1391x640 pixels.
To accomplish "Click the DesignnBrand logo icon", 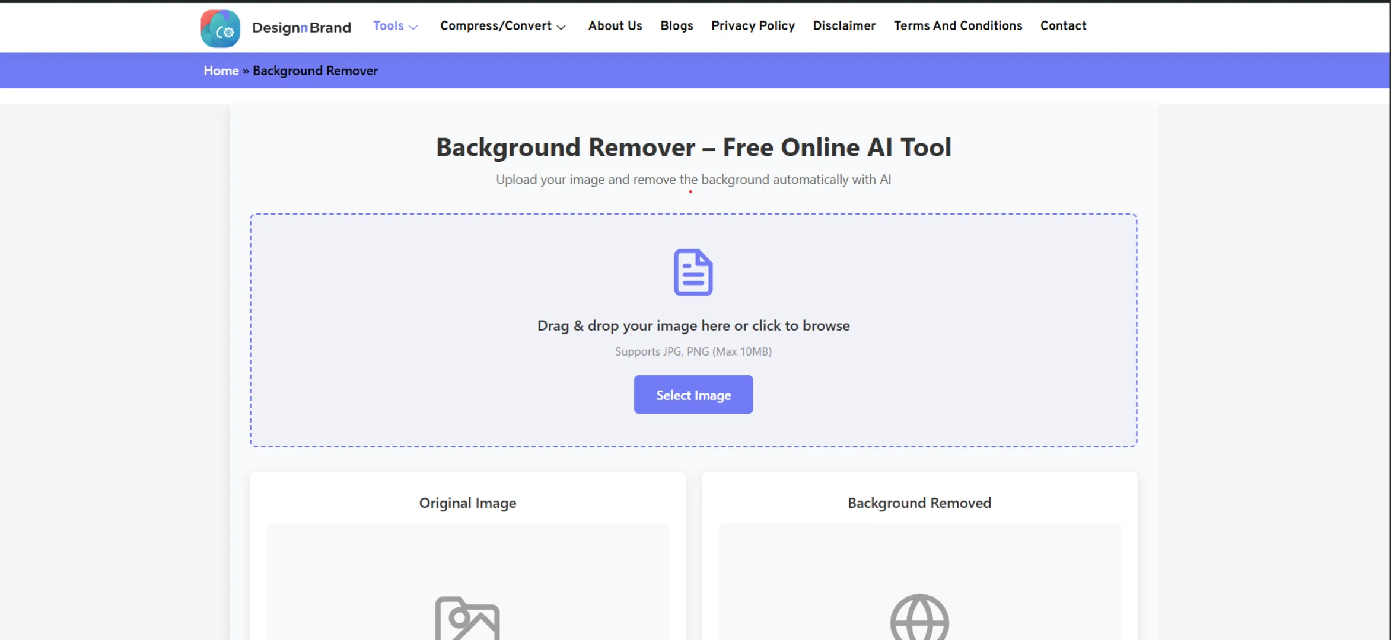I will point(220,28).
